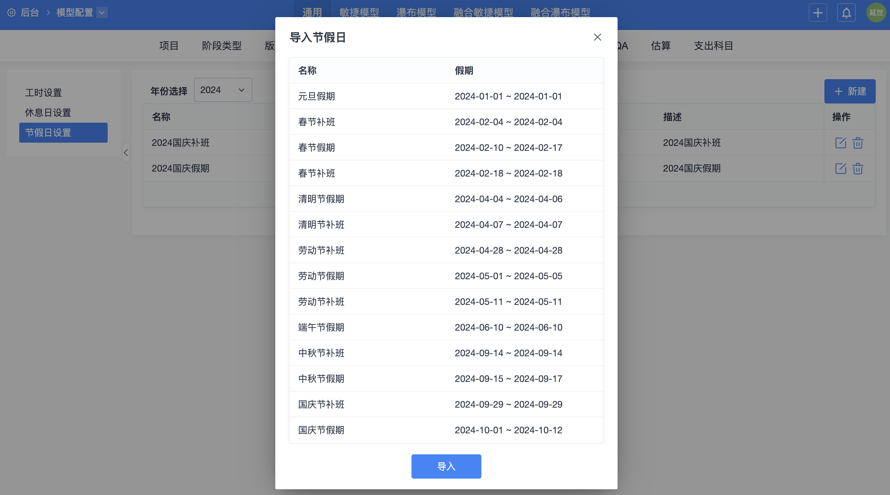
Task: Delete the 2024国庆补班 entry
Action: [x=858, y=143]
